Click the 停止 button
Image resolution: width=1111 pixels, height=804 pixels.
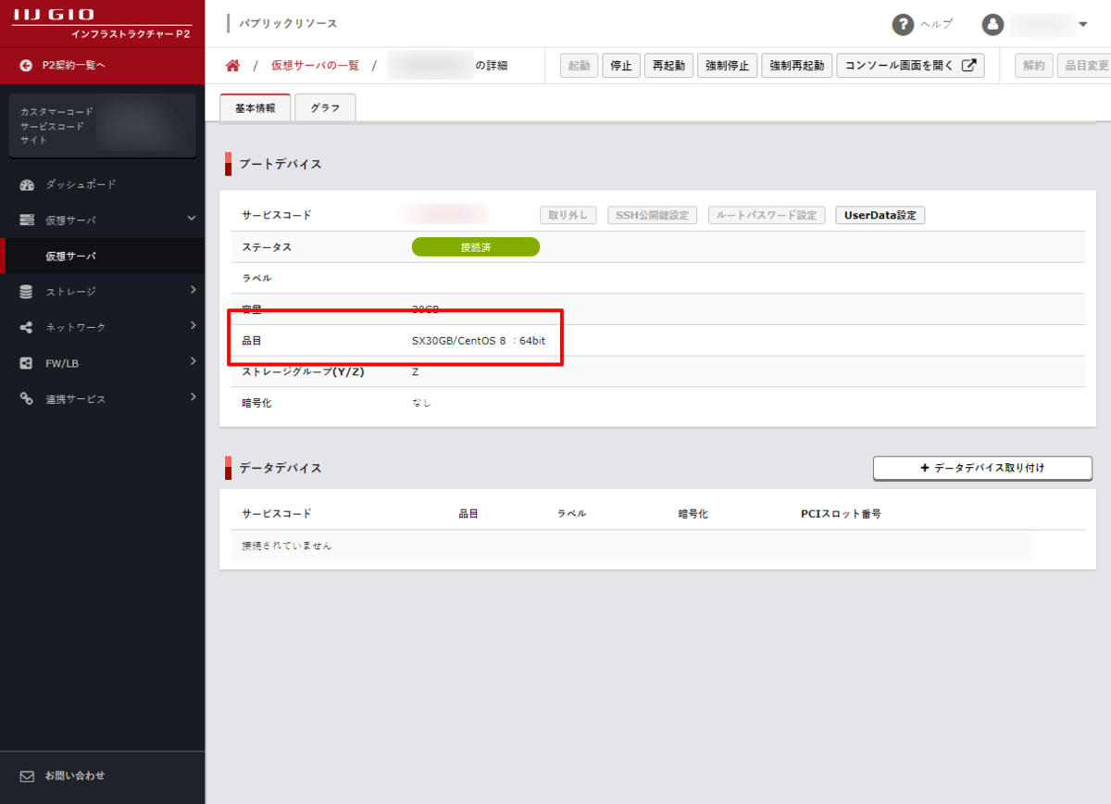[x=621, y=66]
